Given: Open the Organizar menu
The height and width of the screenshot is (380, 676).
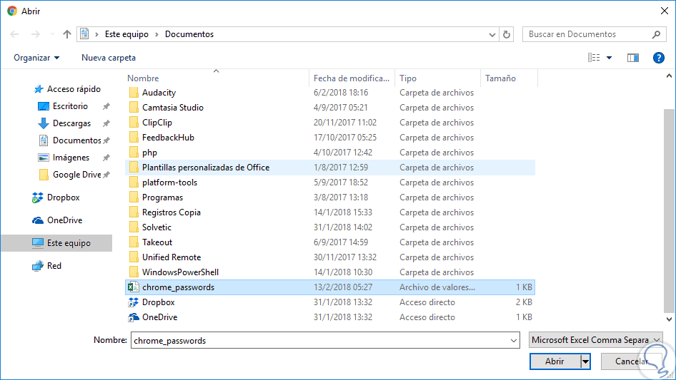Looking at the screenshot, I should click(36, 58).
